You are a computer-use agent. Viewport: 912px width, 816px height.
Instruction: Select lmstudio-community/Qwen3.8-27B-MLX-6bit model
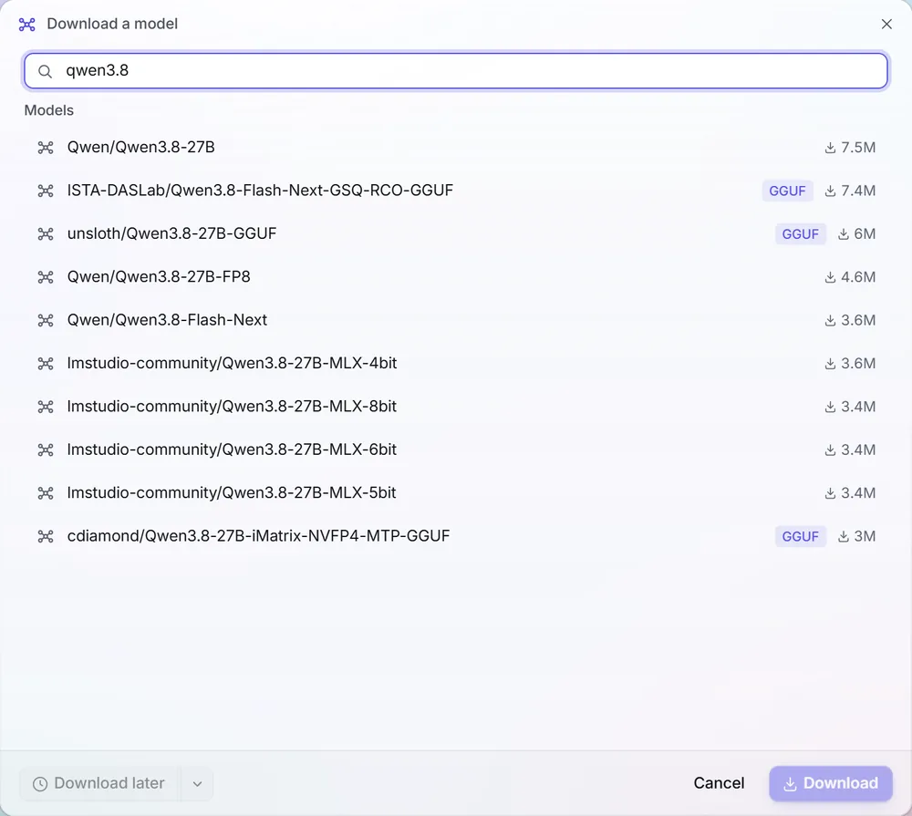click(455, 449)
